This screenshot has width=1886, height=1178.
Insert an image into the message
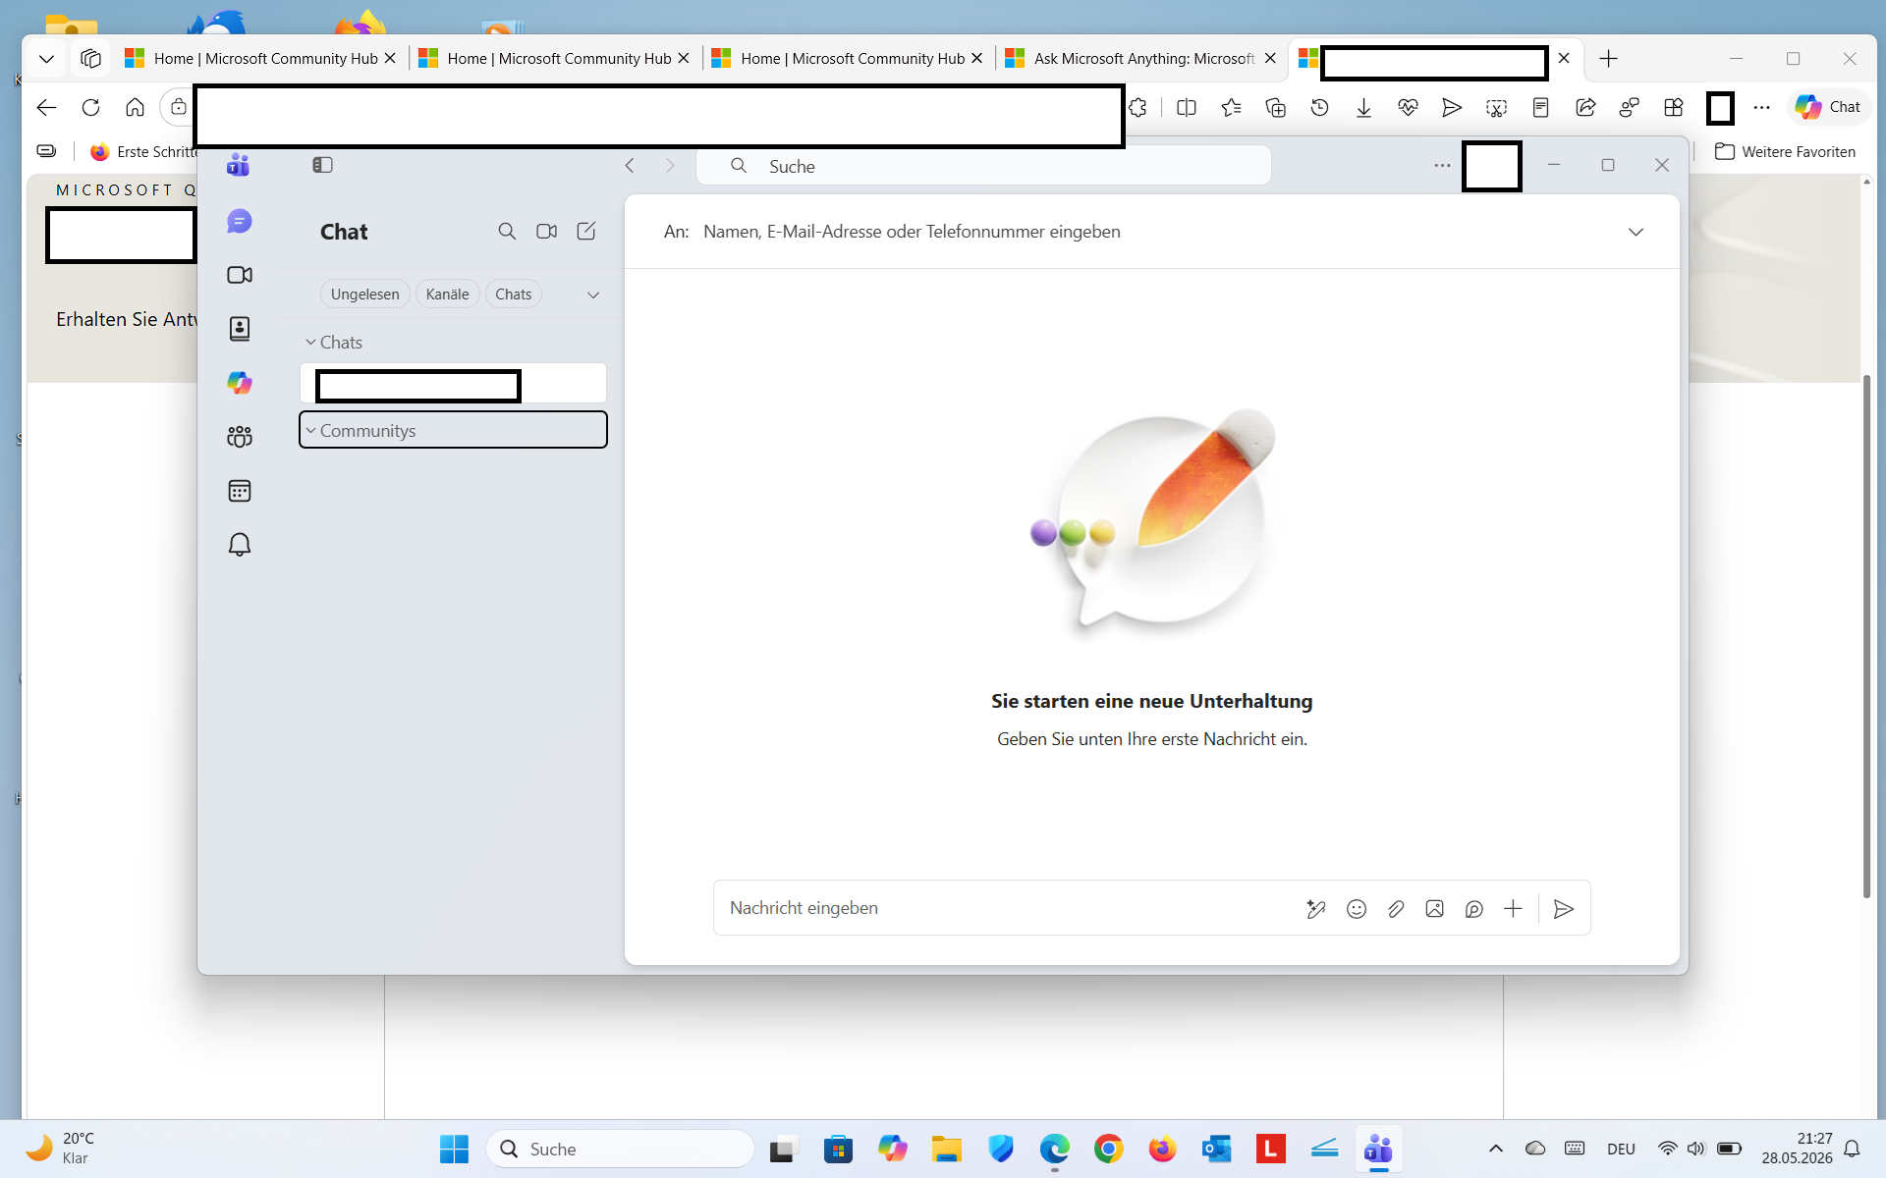click(1435, 909)
